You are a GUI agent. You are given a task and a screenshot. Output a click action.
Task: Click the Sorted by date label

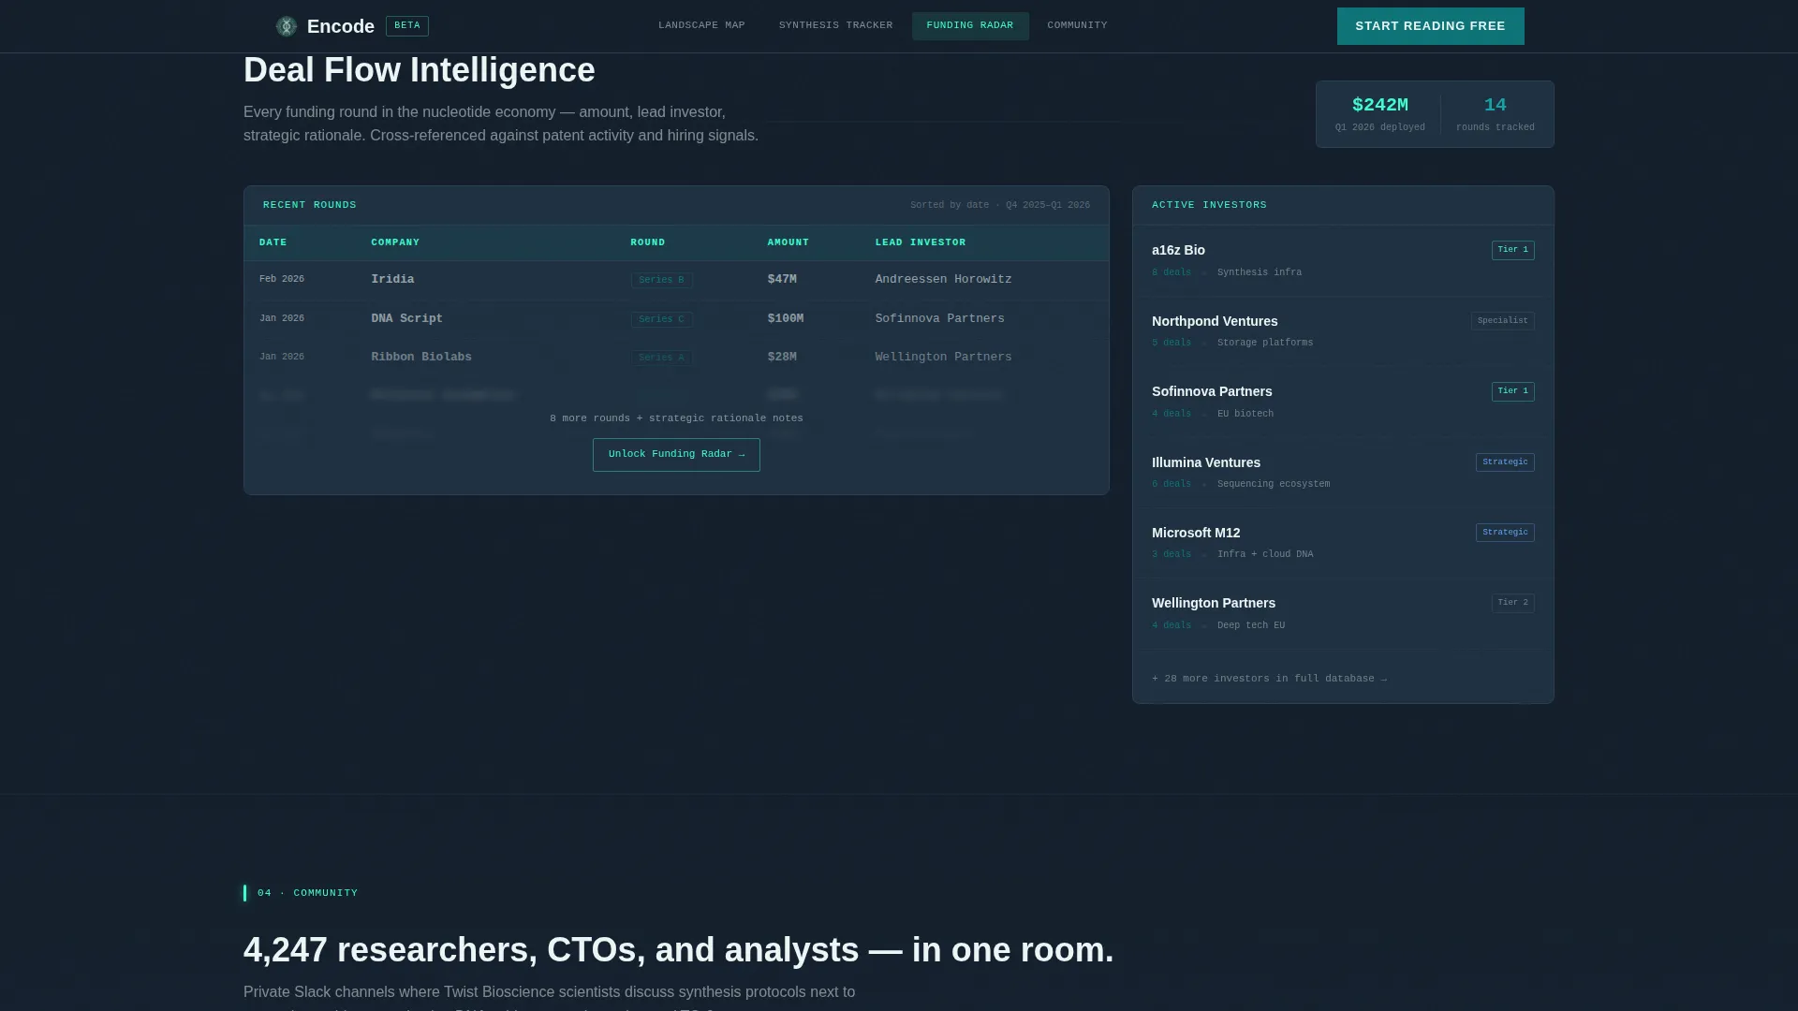click(x=1000, y=205)
